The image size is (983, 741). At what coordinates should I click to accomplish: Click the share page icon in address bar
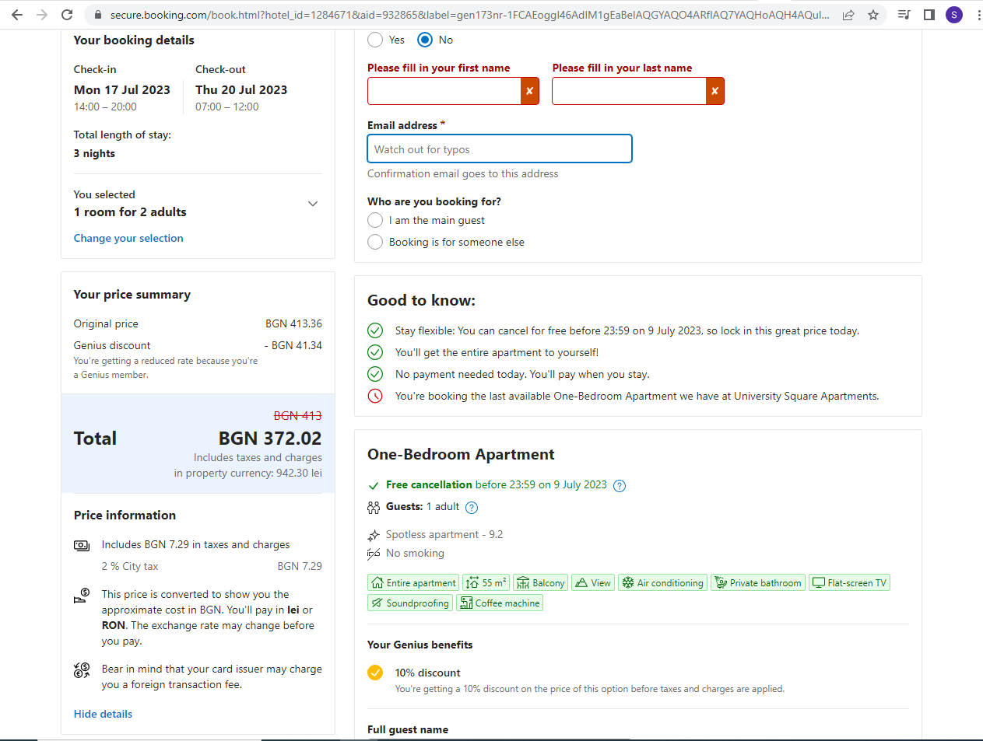point(848,15)
